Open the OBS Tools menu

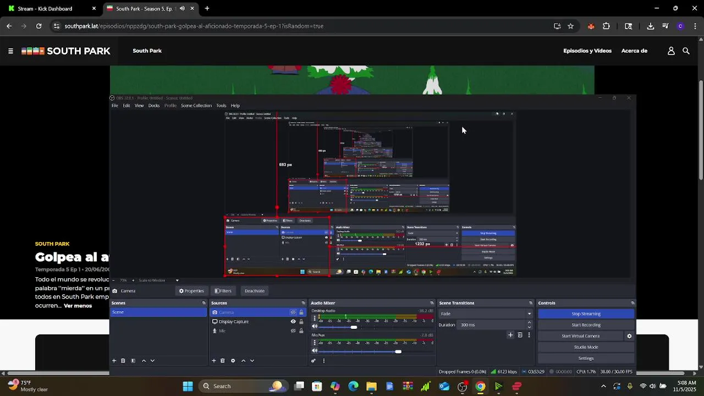tap(221, 106)
